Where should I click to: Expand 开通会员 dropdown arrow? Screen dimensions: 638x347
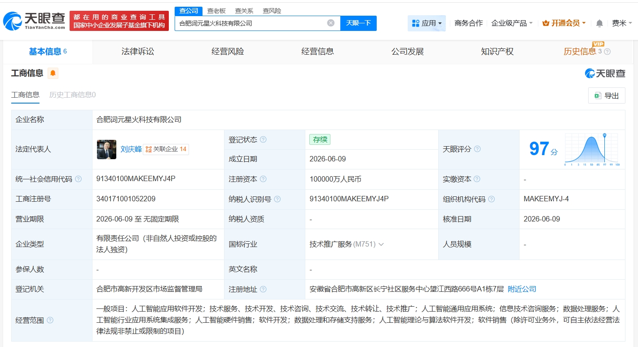(584, 23)
